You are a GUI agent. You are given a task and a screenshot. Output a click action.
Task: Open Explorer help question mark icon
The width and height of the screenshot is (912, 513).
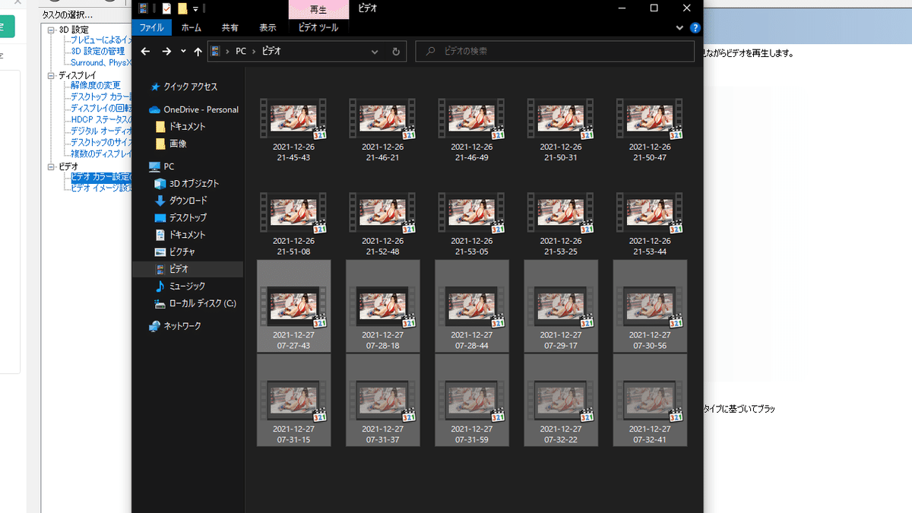click(x=695, y=28)
